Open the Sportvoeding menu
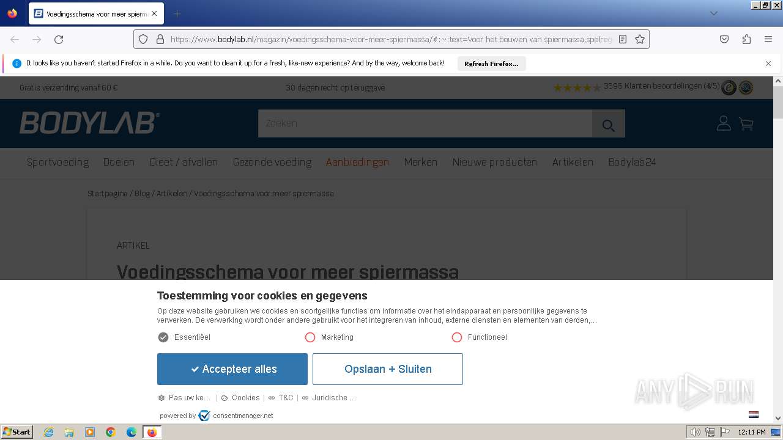Screen dimensions: 783x440 58,162
